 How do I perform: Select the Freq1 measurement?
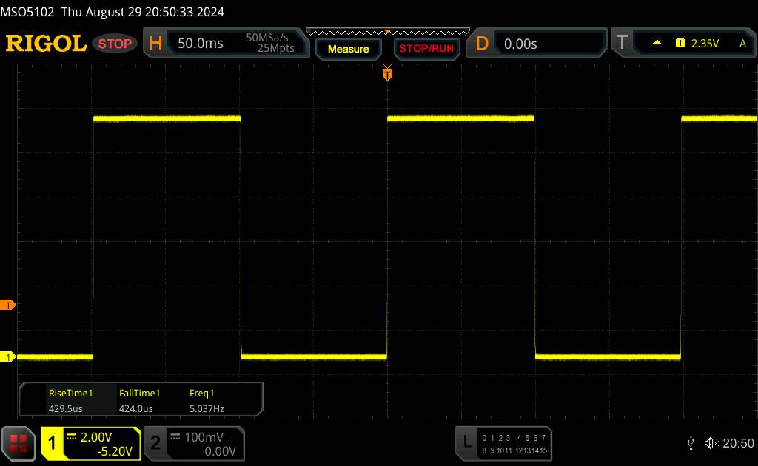201,393
